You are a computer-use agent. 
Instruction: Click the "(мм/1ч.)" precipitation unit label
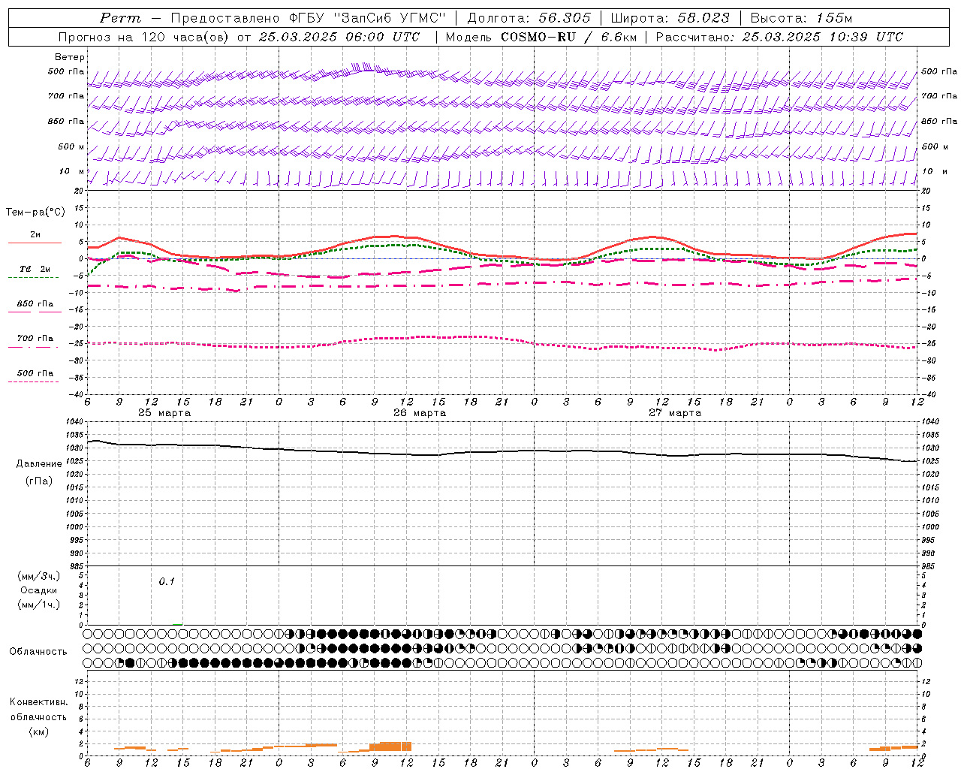[x=39, y=605]
